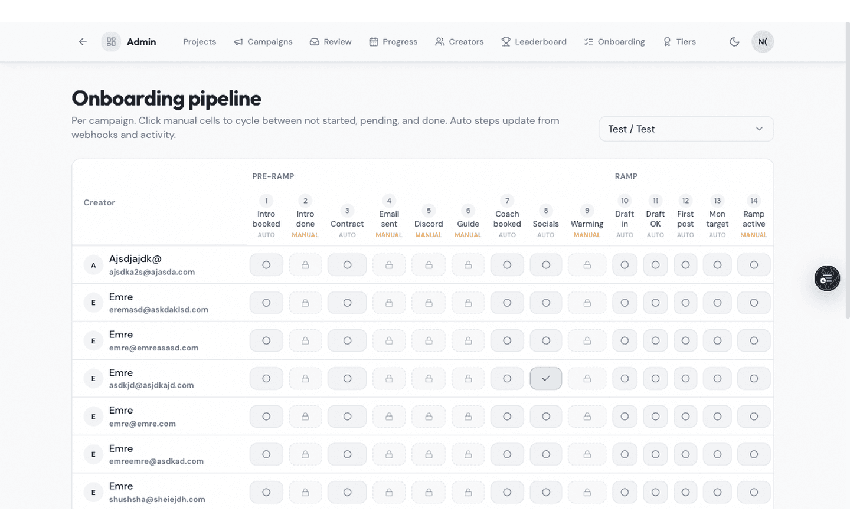This screenshot has width=850, height=531.
Task: Click the Admin title link
Action: click(142, 42)
